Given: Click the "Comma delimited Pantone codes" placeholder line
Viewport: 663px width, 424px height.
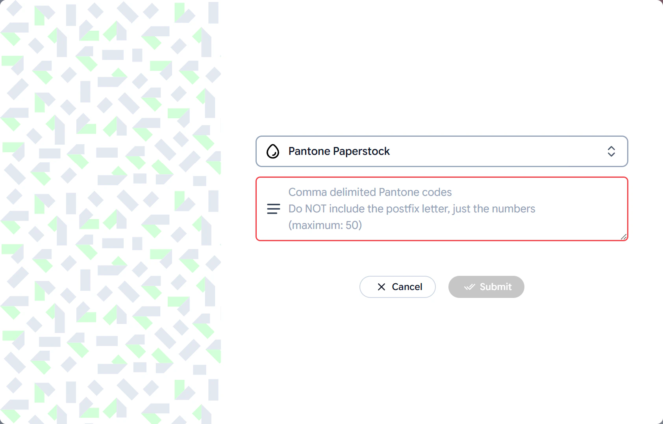Looking at the screenshot, I should tap(370, 192).
